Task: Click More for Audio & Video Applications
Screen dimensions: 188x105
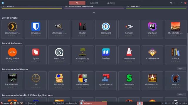Action: click(181, 94)
